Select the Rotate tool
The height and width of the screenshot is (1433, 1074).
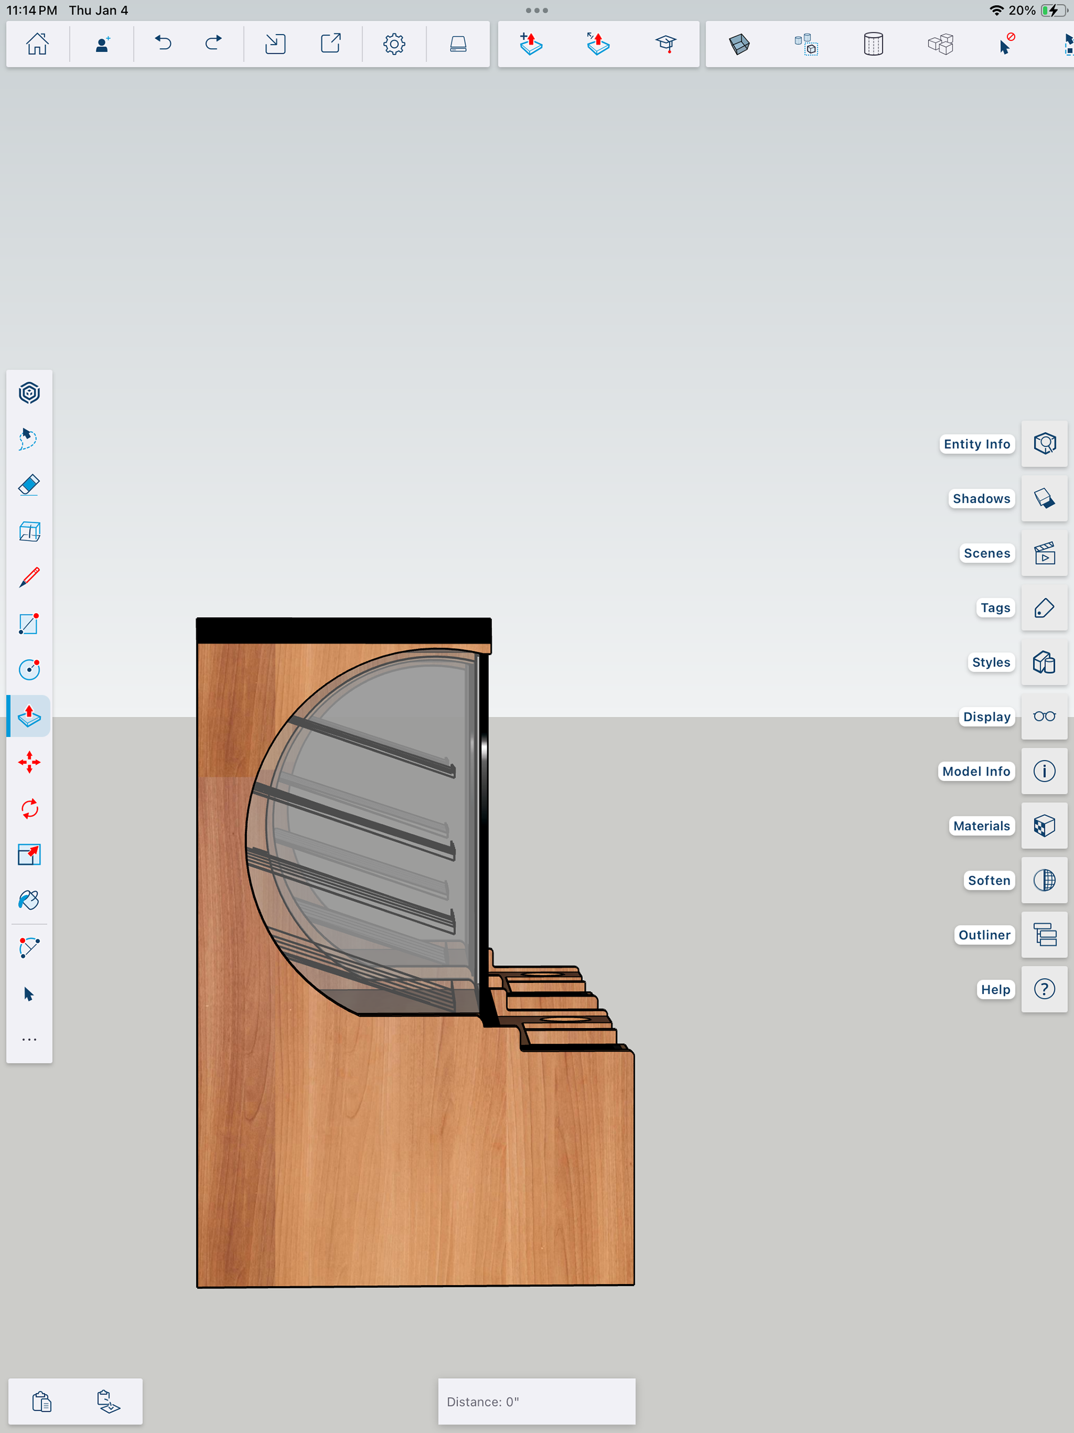point(29,809)
